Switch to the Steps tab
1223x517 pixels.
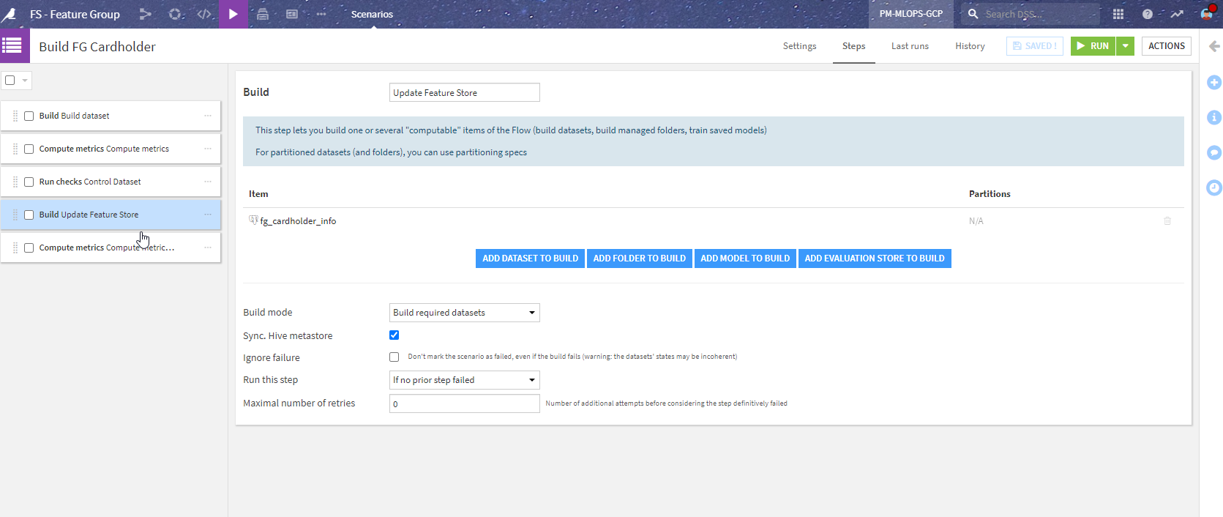[853, 46]
